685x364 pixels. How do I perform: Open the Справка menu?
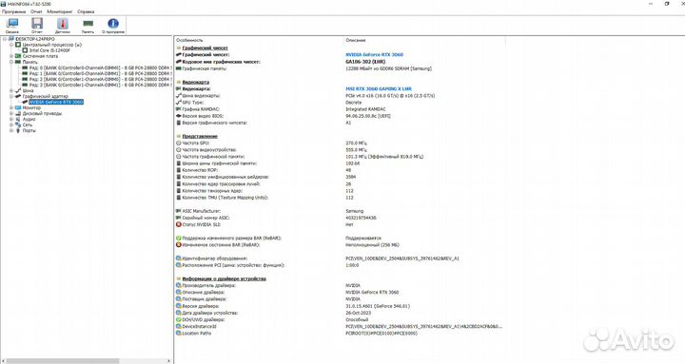(86, 11)
